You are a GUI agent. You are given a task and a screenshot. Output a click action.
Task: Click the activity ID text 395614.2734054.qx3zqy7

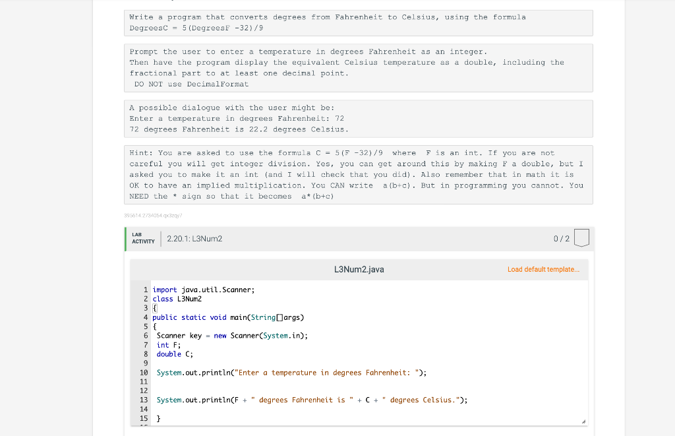click(x=153, y=216)
